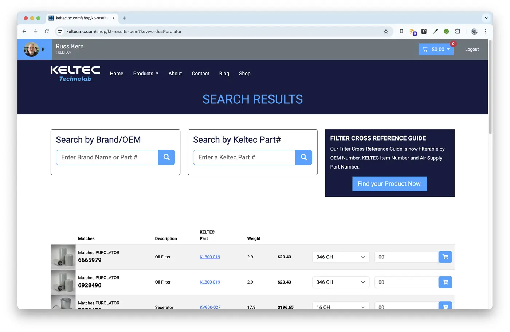Click the Logout link
This screenshot has width=510, height=332.
pyautogui.click(x=472, y=50)
